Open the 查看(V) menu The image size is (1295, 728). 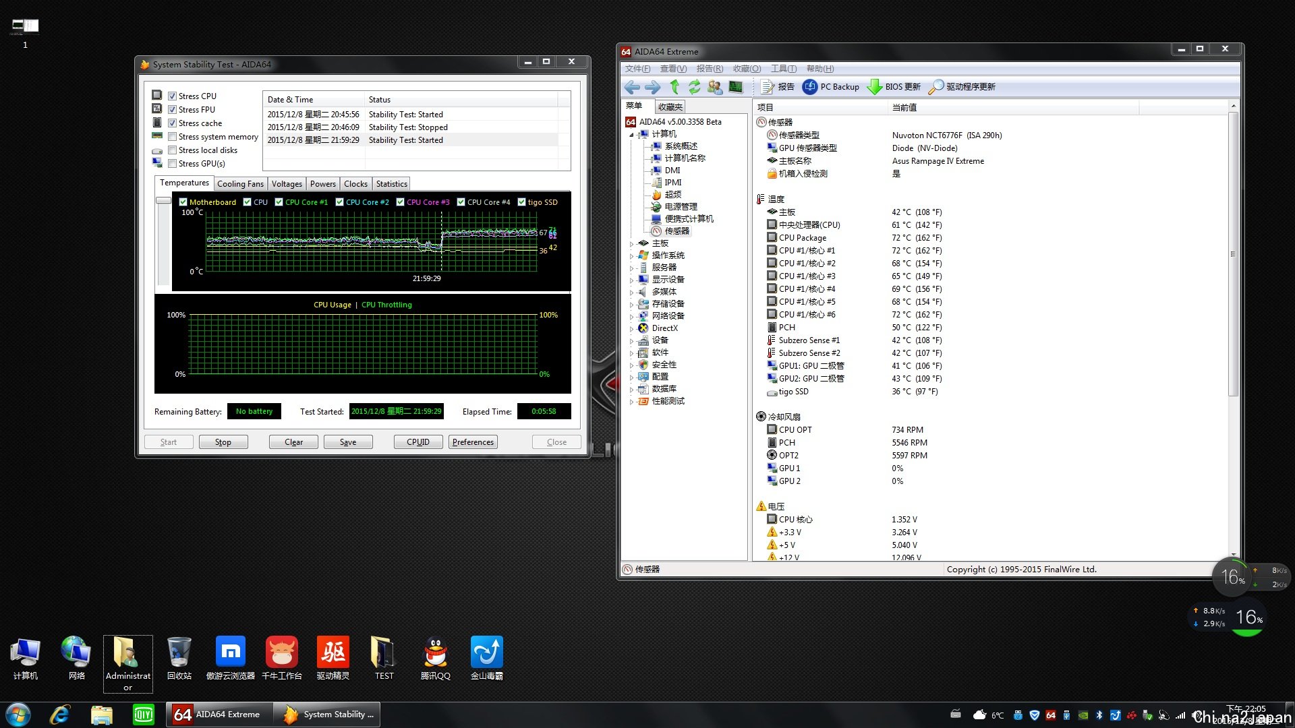[673, 69]
